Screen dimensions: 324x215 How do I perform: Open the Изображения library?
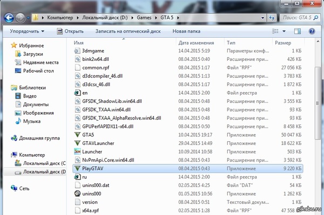(x=38, y=113)
